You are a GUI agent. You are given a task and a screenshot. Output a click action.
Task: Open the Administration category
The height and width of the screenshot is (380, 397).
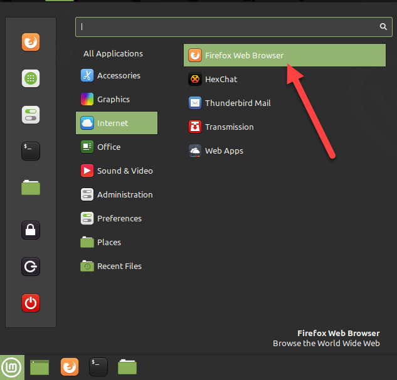point(117,194)
